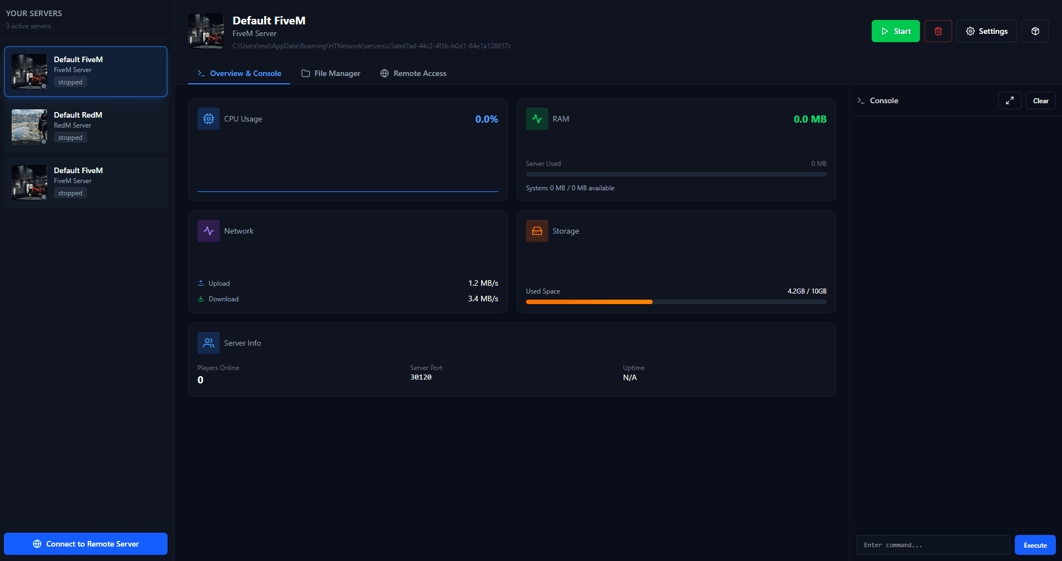Viewport: 1062px width, 561px height.
Task: Open the server Settings
Action: point(987,31)
